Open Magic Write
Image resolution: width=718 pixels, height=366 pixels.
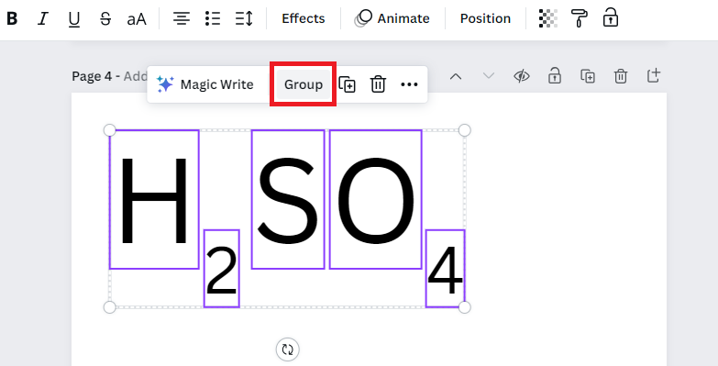204,84
